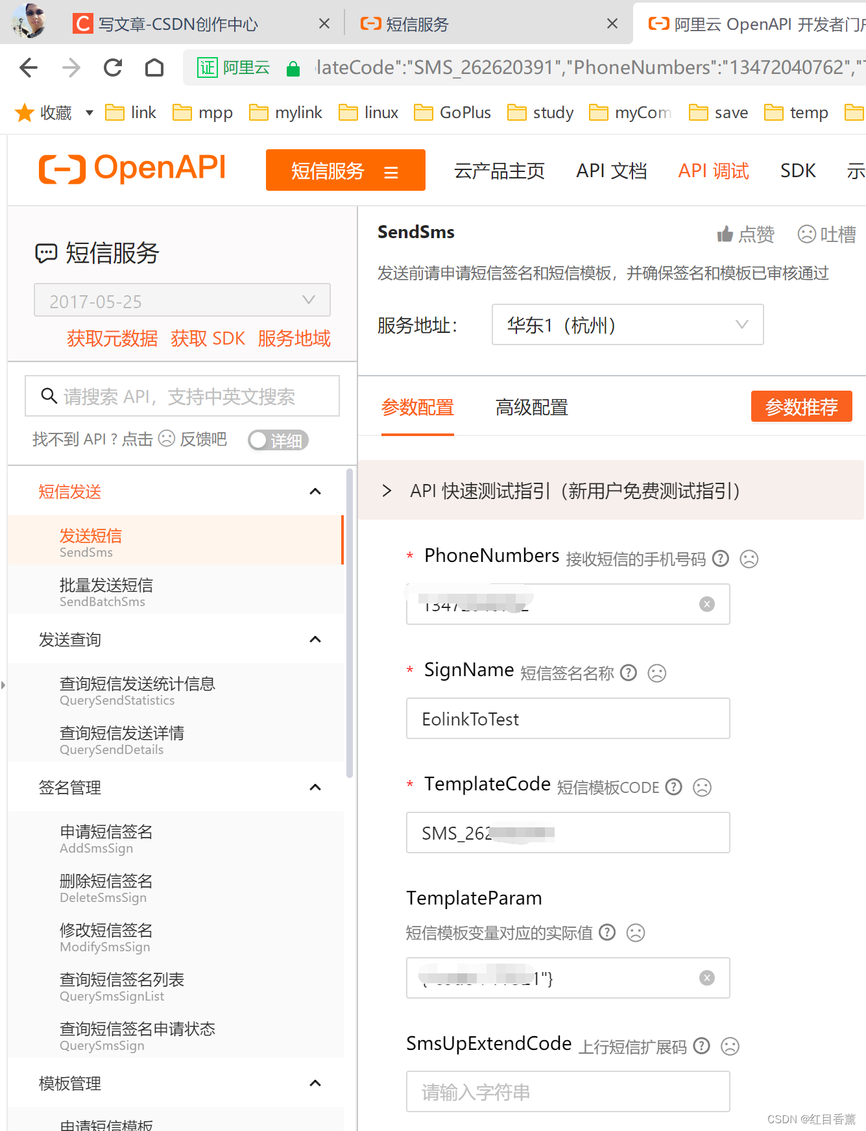Click the green lock icon in address bar

293,69
